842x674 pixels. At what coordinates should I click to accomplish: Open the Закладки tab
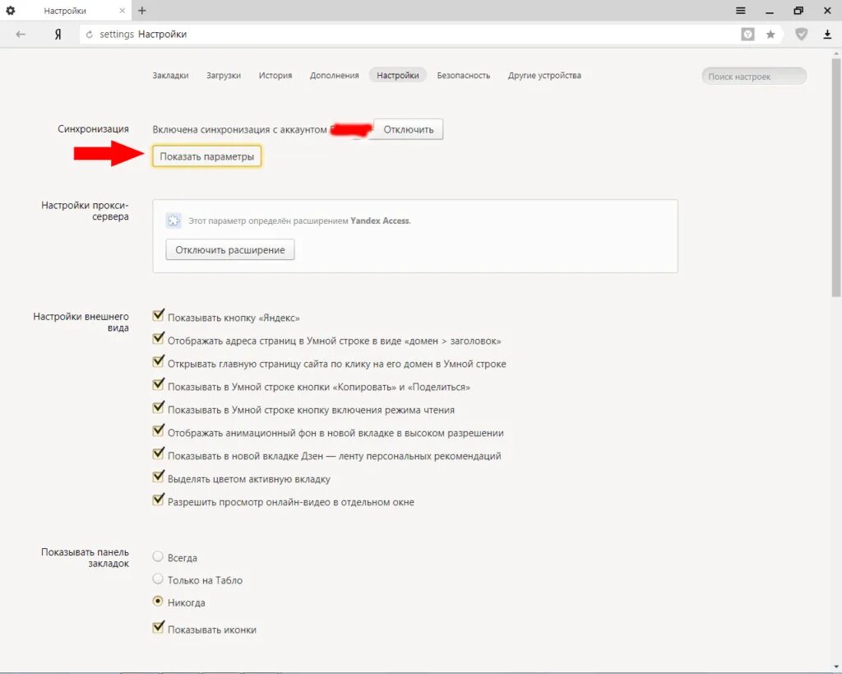[x=170, y=75]
